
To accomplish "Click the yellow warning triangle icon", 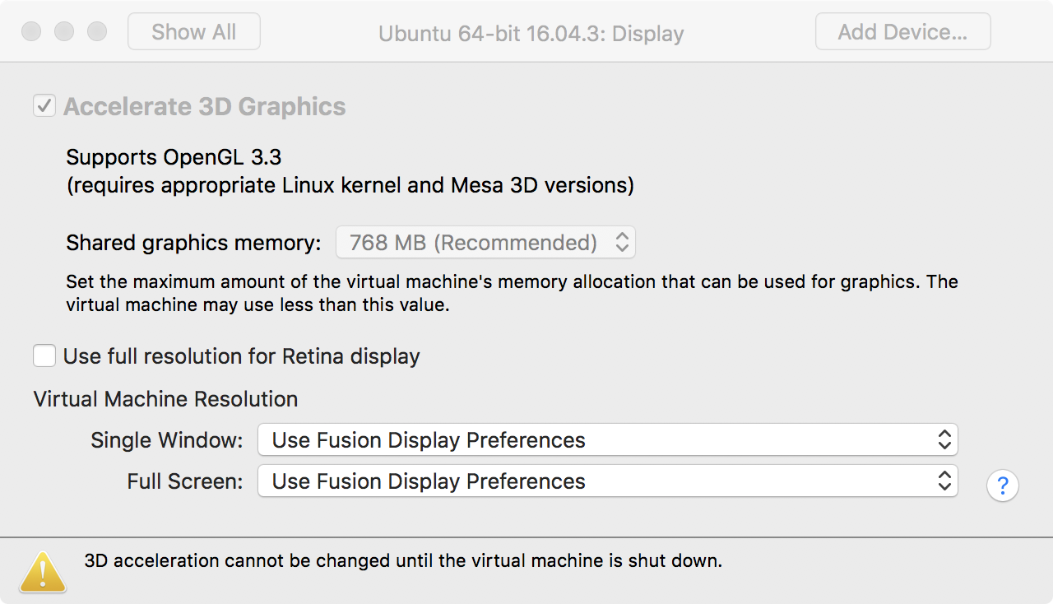I will click(43, 571).
